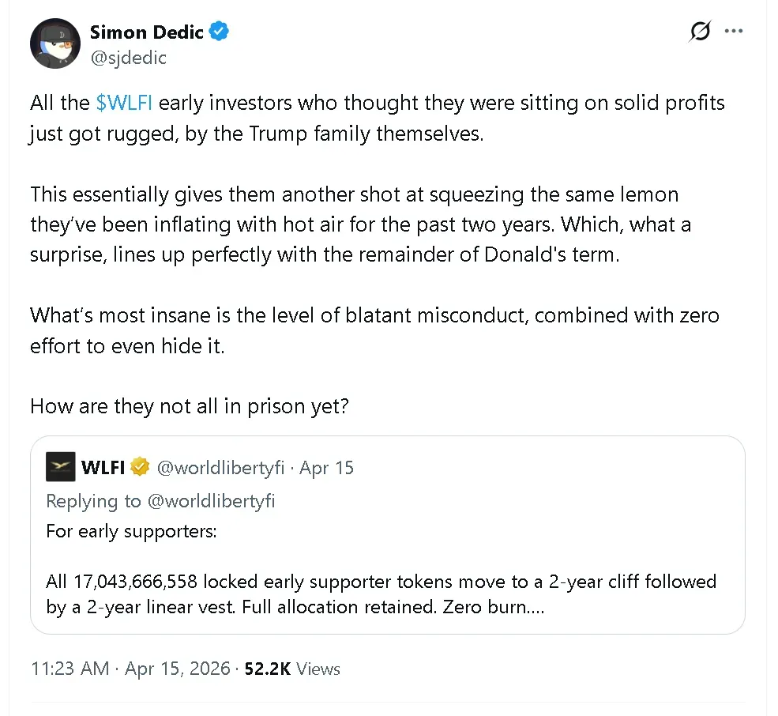This screenshot has height=716, width=778.
Task: Select the Simon Dedic display name
Action: (146, 32)
